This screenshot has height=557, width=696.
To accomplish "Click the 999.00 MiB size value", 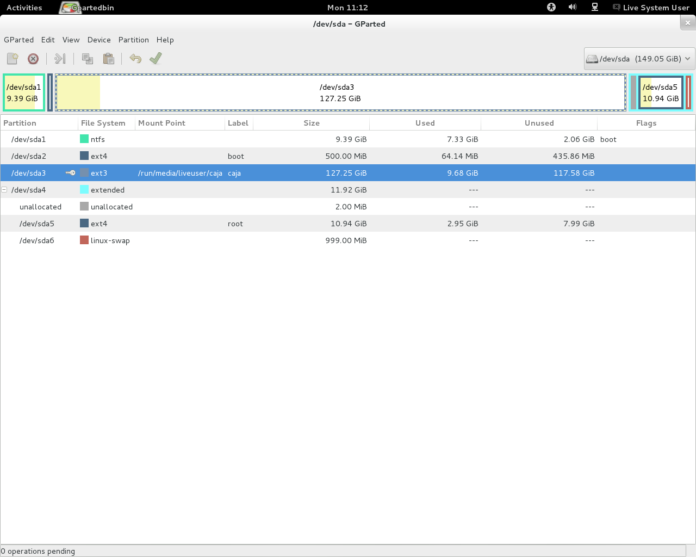I will click(346, 240).
